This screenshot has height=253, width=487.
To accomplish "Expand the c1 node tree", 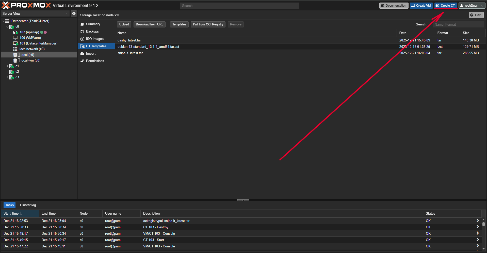I will [x=7, y=66].
